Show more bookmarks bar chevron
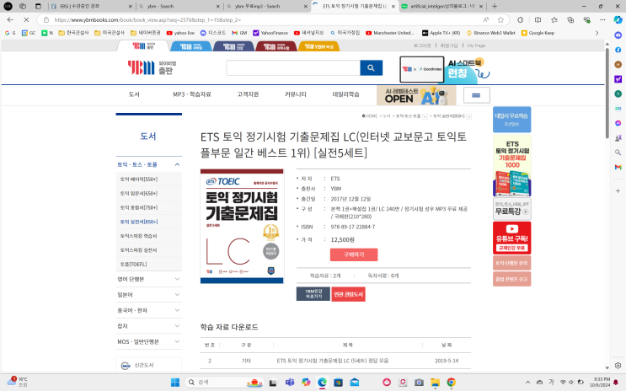The image size is (626, 391). point(597,33)
